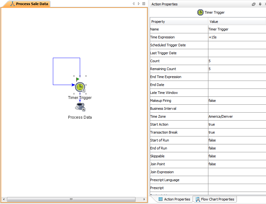
Task: Select the Process Data coffee cup action
Action: [x=80, y=107]
